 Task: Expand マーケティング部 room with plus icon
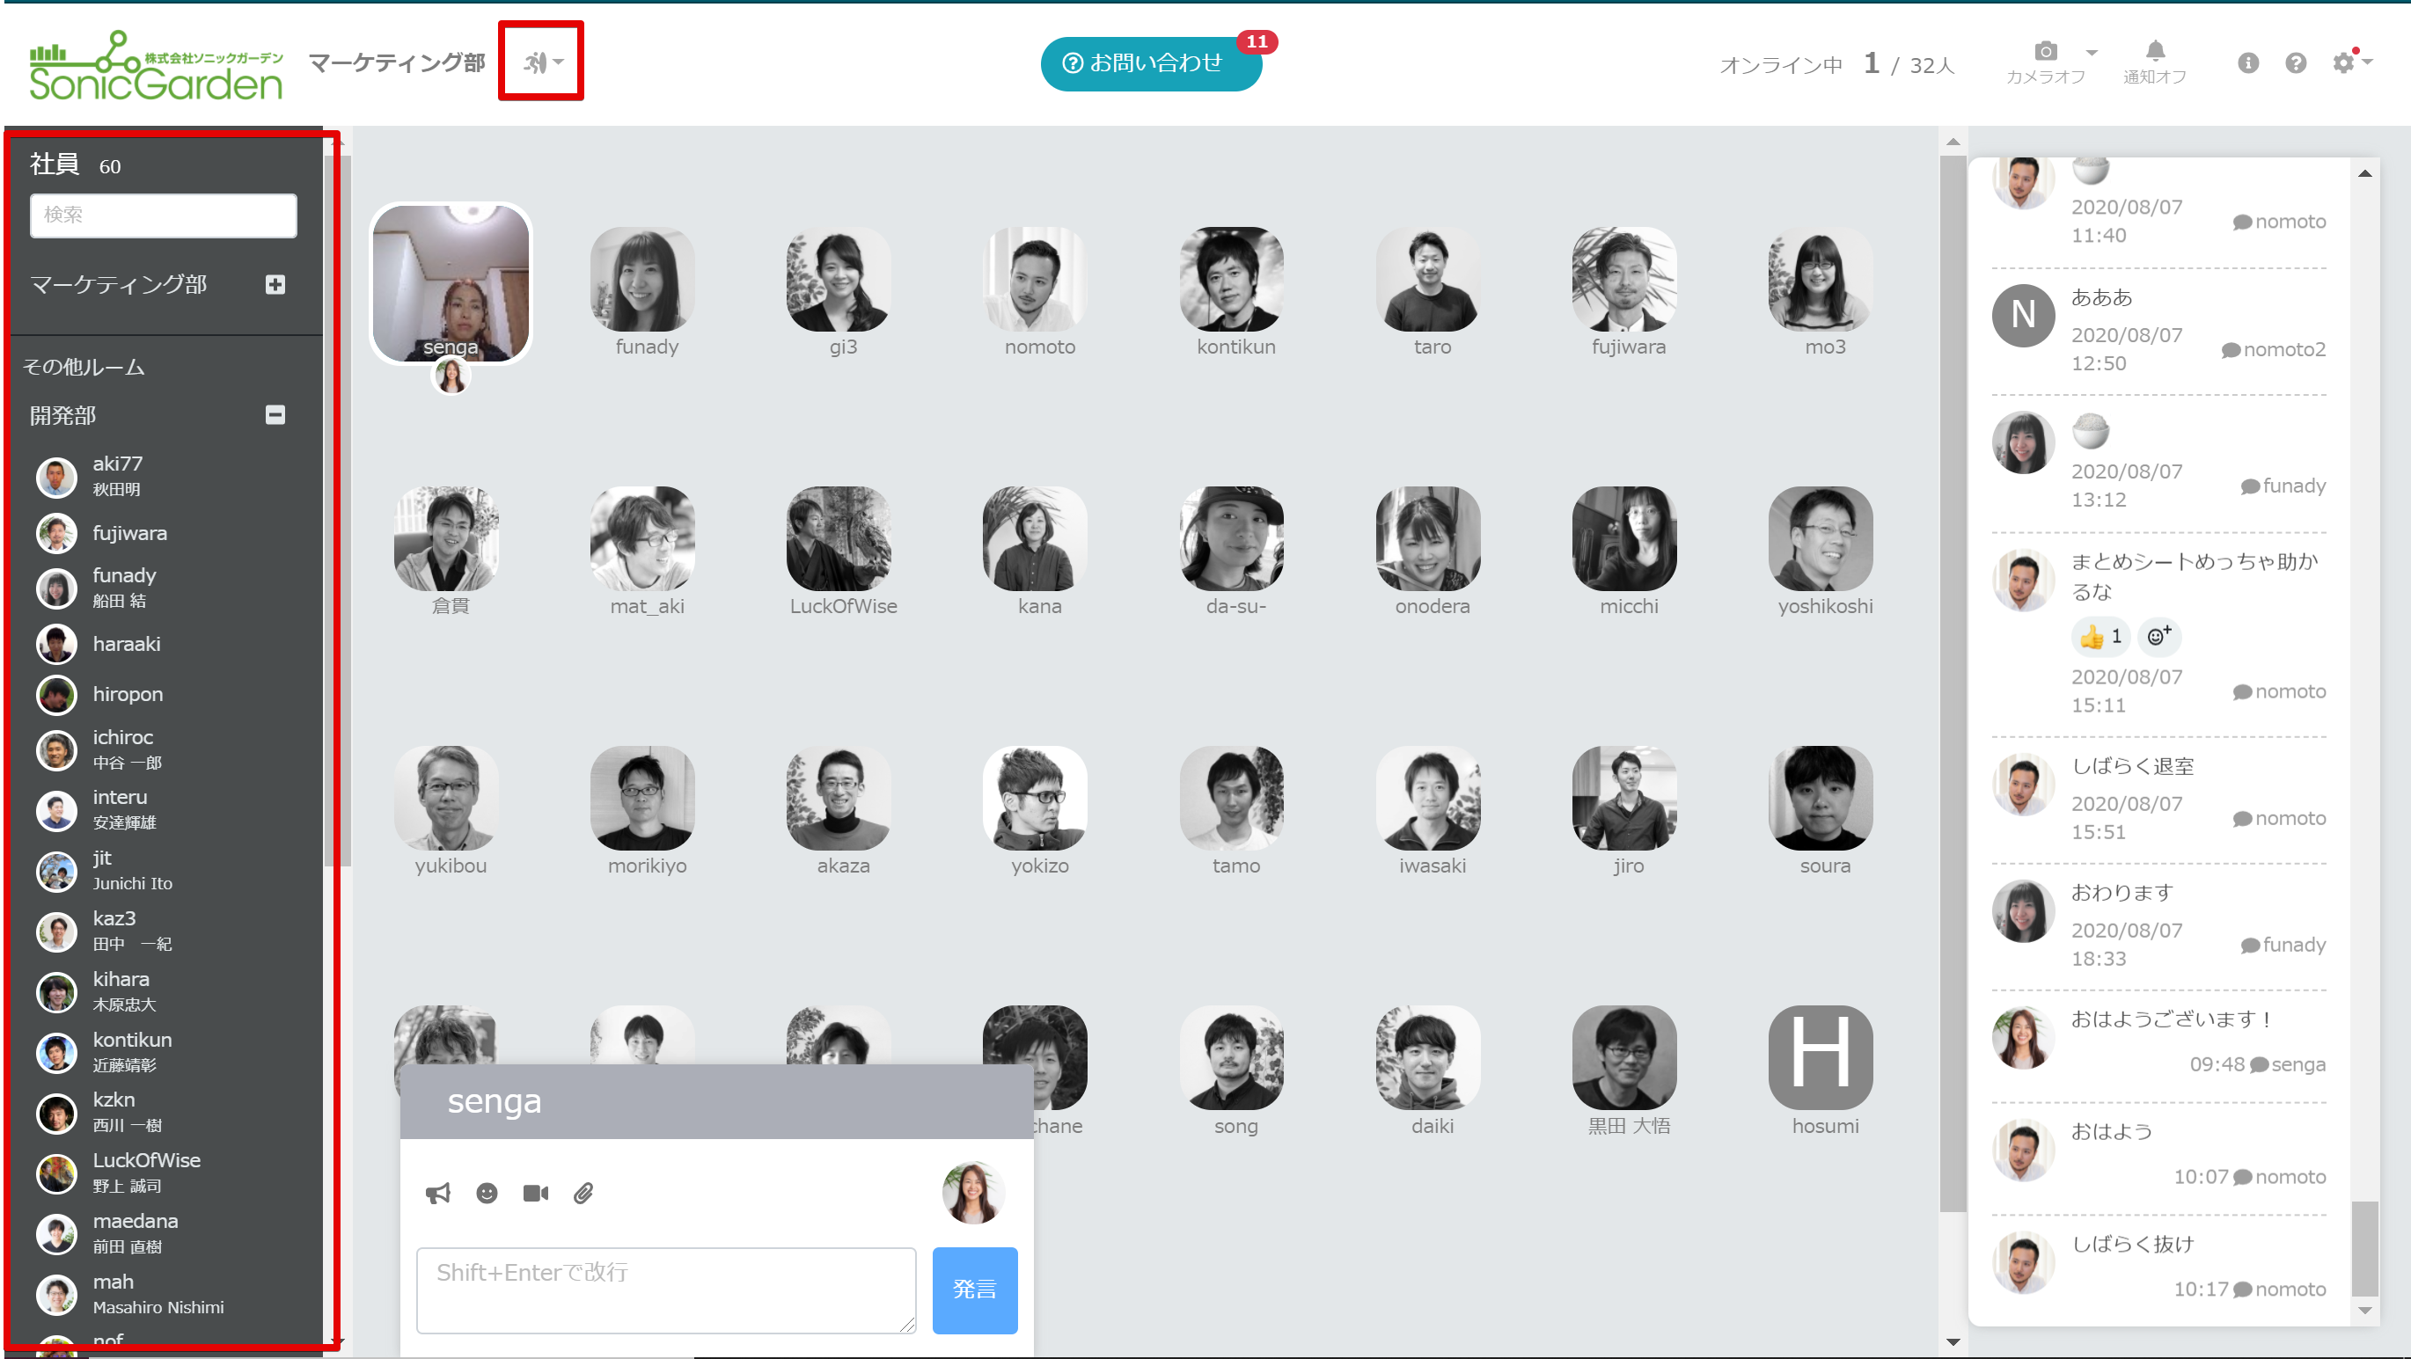275,284
